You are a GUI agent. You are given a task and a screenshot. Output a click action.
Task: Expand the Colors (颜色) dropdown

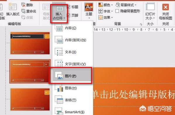coord(106,5)
